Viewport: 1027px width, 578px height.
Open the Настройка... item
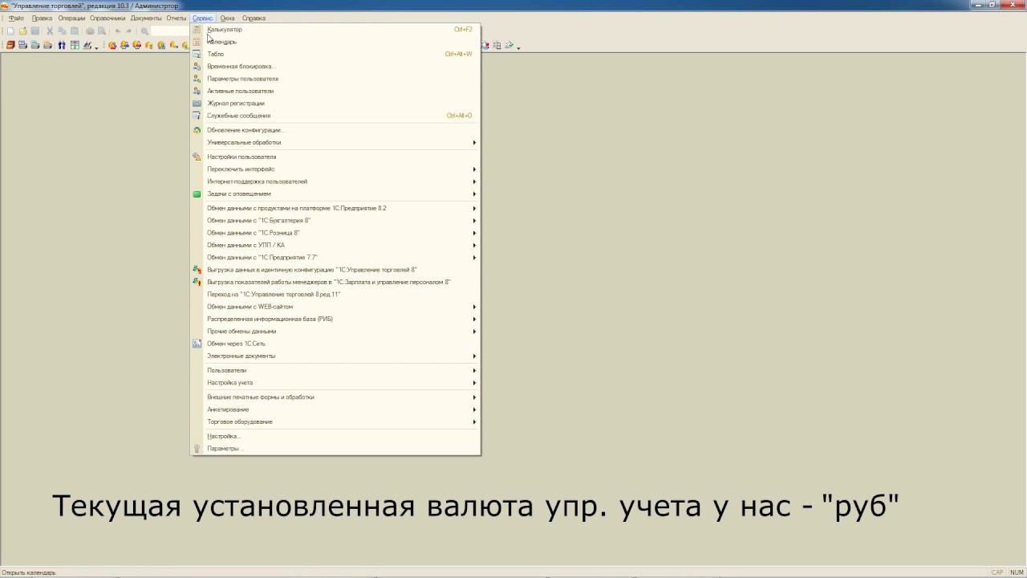click(335, 436)
